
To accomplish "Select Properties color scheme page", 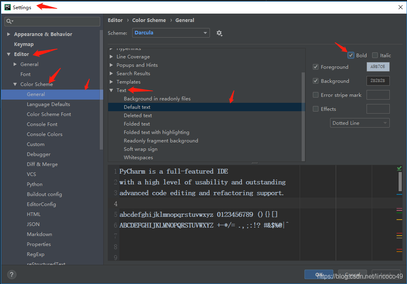I will [x=39, y=244].
